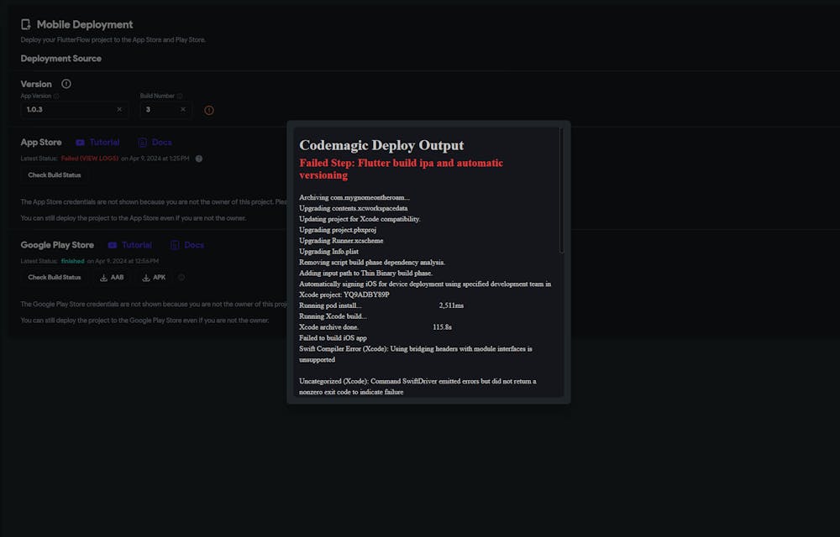Click the 'Upgrading Info.plist' log line
The image size is (840, 537).
(x=329, y=252)
